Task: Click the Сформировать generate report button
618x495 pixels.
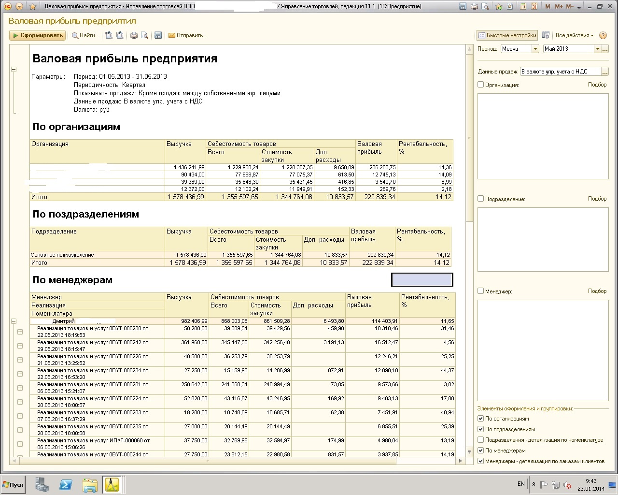Action: point(37,35)
